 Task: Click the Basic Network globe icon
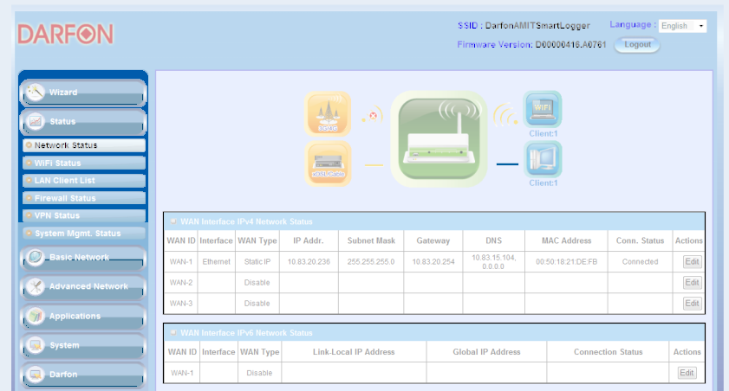pos(36,257)
